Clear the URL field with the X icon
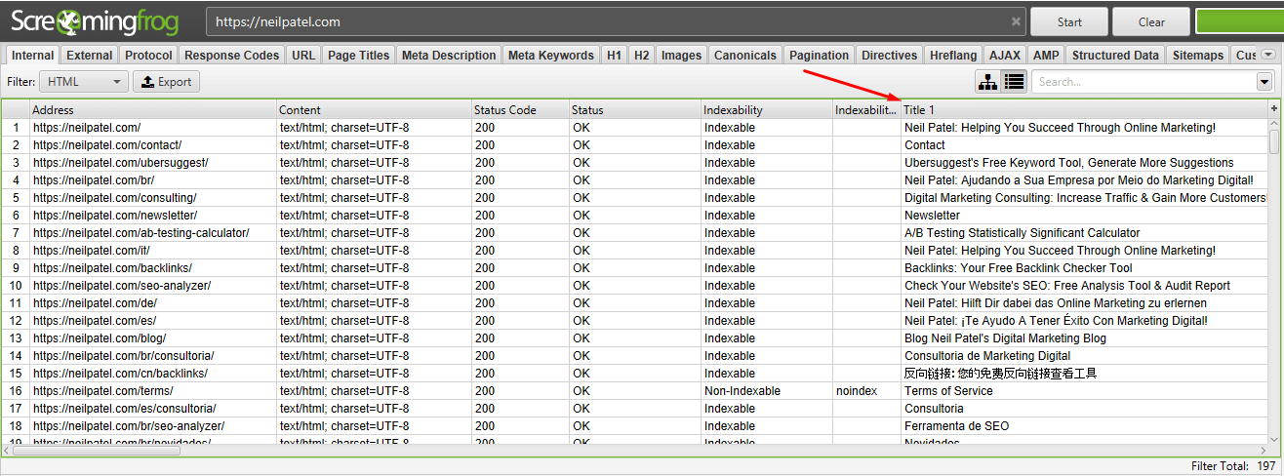Screen dimensions: 1284x476 (x=1016, y=20)
